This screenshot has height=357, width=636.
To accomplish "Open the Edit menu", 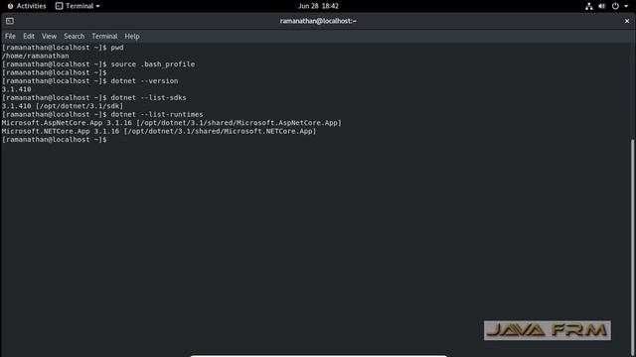I will [x=29, y=36].
